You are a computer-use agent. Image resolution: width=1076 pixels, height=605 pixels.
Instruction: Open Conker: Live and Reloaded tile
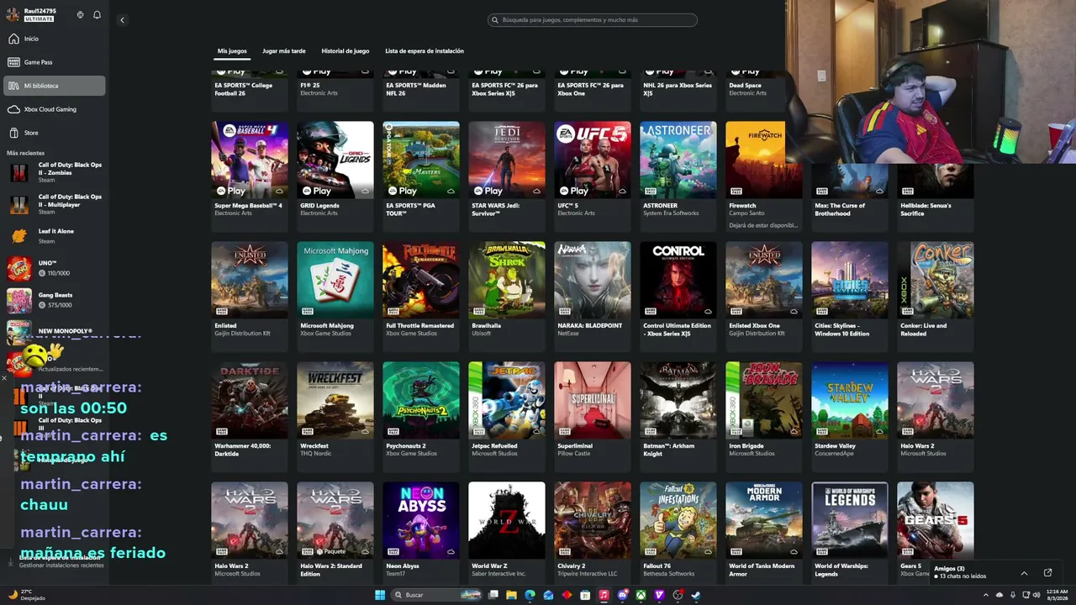click(936, 297)
